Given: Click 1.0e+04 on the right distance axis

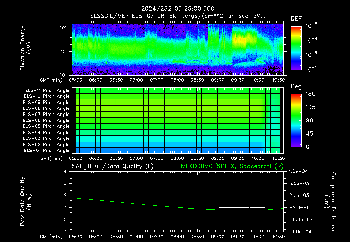Looking at the screenshot, I should coord(298,172).
